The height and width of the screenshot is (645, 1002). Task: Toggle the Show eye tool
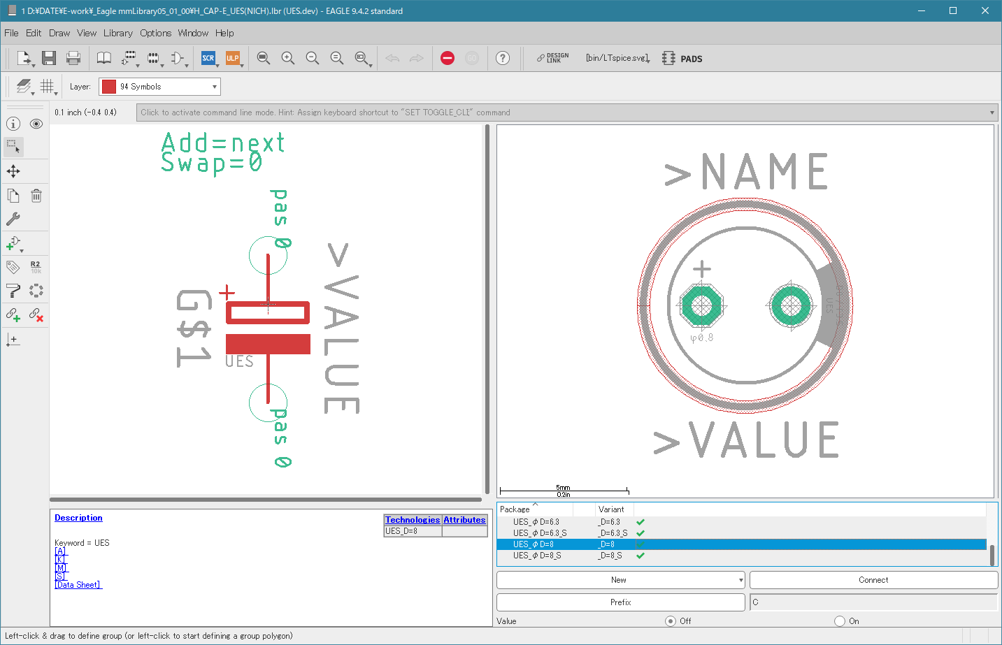(36, 124)
